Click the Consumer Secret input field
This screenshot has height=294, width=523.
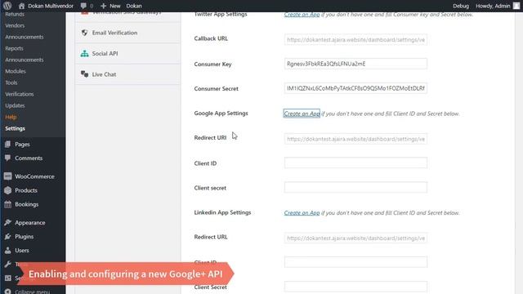click(355, 88)
